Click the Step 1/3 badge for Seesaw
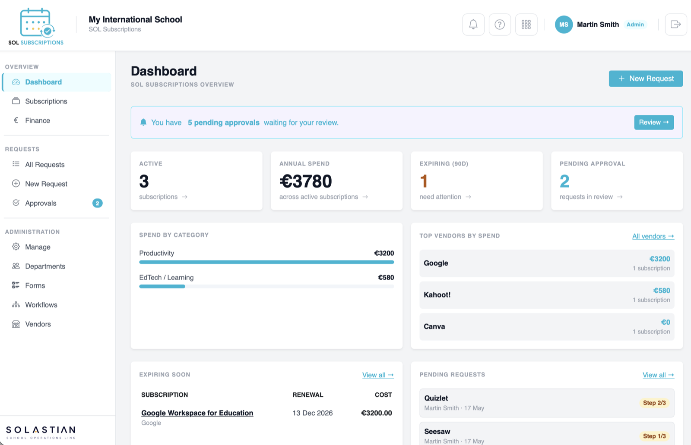 pos(654,436)
